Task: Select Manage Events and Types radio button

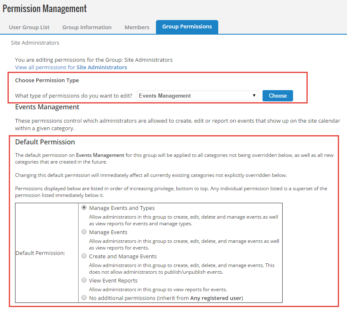Action: pyautogui.click(x=84, y=207)
